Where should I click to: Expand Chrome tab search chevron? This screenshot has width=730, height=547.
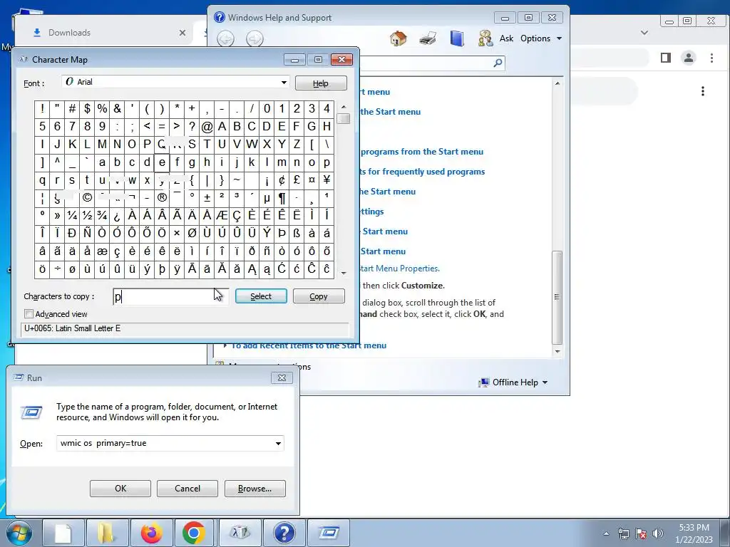coord(644,33)
